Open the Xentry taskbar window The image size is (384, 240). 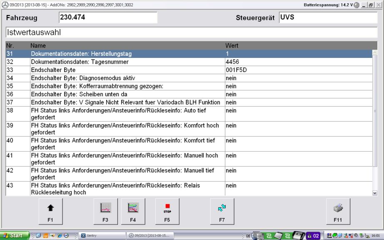click(x=101, y=235)
